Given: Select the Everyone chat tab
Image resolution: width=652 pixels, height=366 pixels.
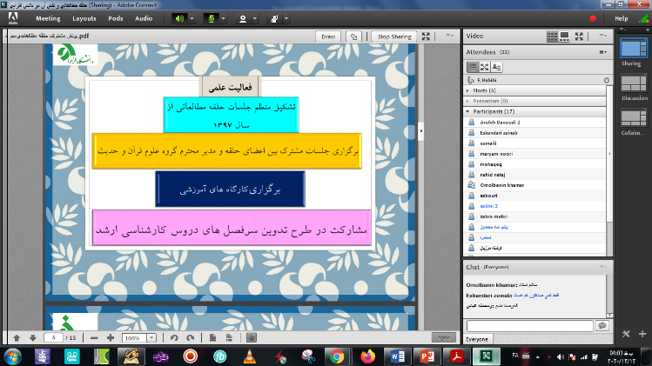Looking at the screenshot, I should (477, 339).
